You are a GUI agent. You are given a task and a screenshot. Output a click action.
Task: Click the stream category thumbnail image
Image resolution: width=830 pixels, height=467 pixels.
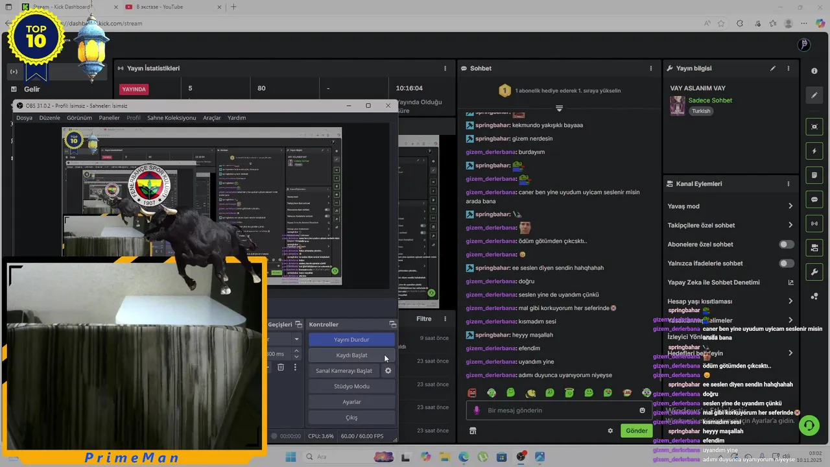(x=678, y=106)
